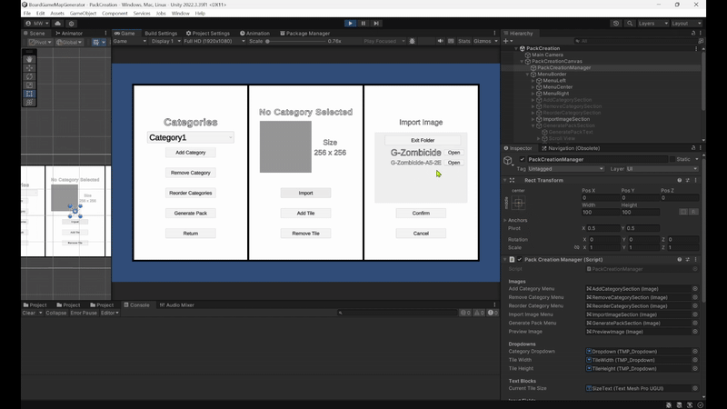Image resolution: width=727 pixels, height=409 pixels.
Task: Click the Generate Pack button
Action: point(191,213)
